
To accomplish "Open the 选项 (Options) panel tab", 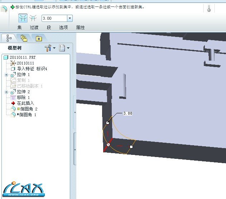I will (63, 27).
